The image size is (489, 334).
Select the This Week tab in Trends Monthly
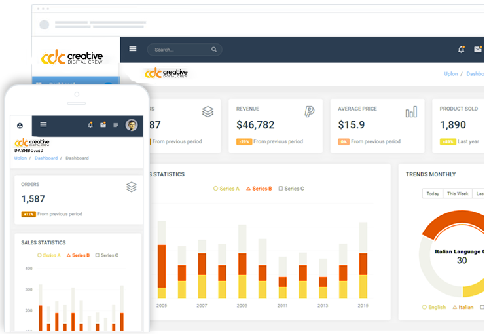point(458,193)
